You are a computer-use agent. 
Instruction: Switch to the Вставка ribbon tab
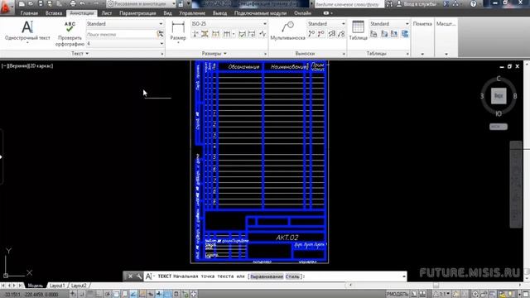click(x=53, y=13)
